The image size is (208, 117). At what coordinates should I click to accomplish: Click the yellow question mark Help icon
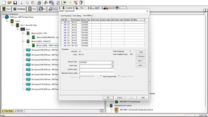[70, 3]
